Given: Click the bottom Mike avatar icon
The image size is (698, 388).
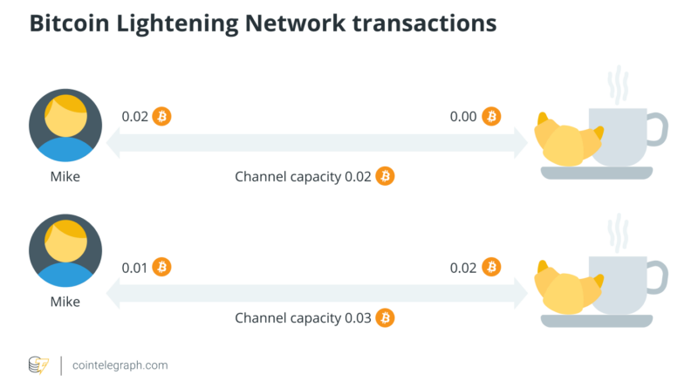Looking at the screenshot, I should [65, 251].
